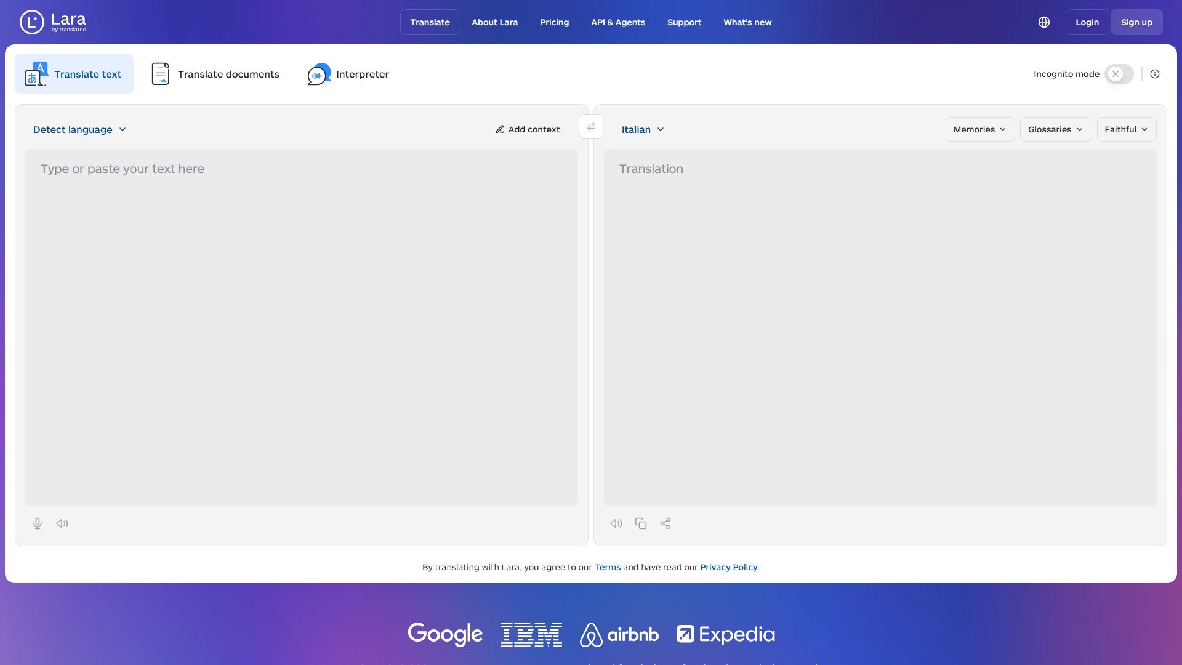Listen to translation with speaker icon
This screenshot has height=665, width=1182.
pyautogui.click(x=616, y=523)
